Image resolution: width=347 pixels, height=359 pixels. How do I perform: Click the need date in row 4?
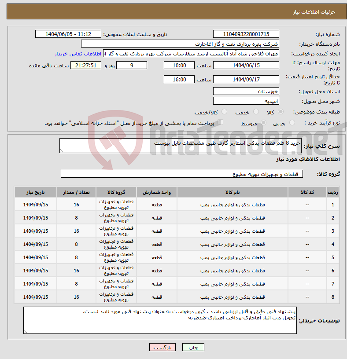(x=36, y=244)
